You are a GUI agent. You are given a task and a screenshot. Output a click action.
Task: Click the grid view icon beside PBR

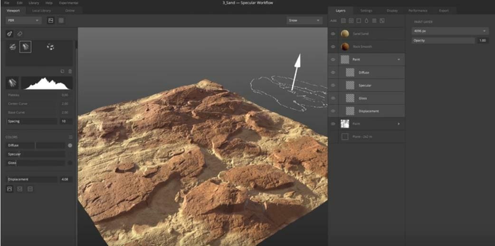(61, 20)
